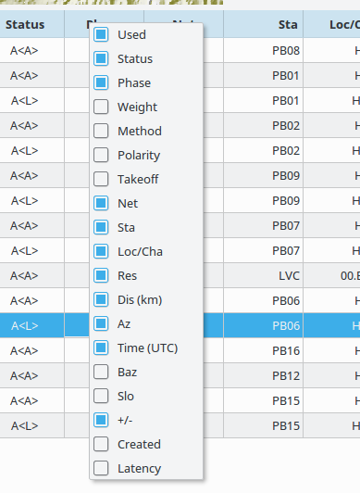Toggle the Method column option
Viewport: 360px width, 493px height.
(x=101, y=131)
